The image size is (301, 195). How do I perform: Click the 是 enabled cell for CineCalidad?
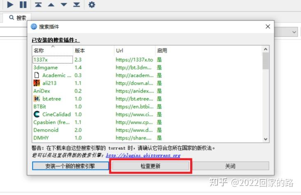(159, 114)
